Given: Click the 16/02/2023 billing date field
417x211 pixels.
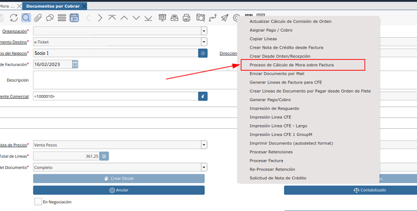Looking at the screenshot, I should (x=53, y=64).
